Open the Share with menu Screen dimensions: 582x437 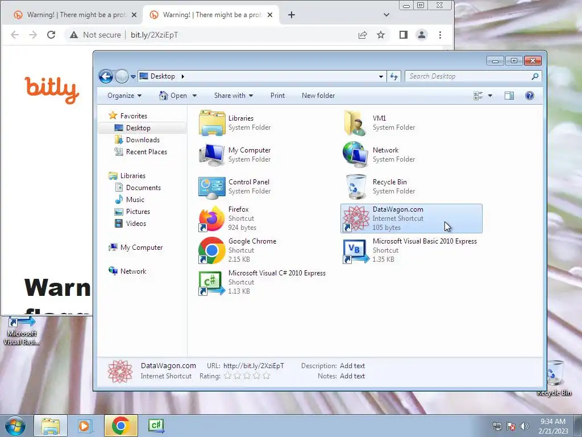pyautogui.click(x=234, y=96)
